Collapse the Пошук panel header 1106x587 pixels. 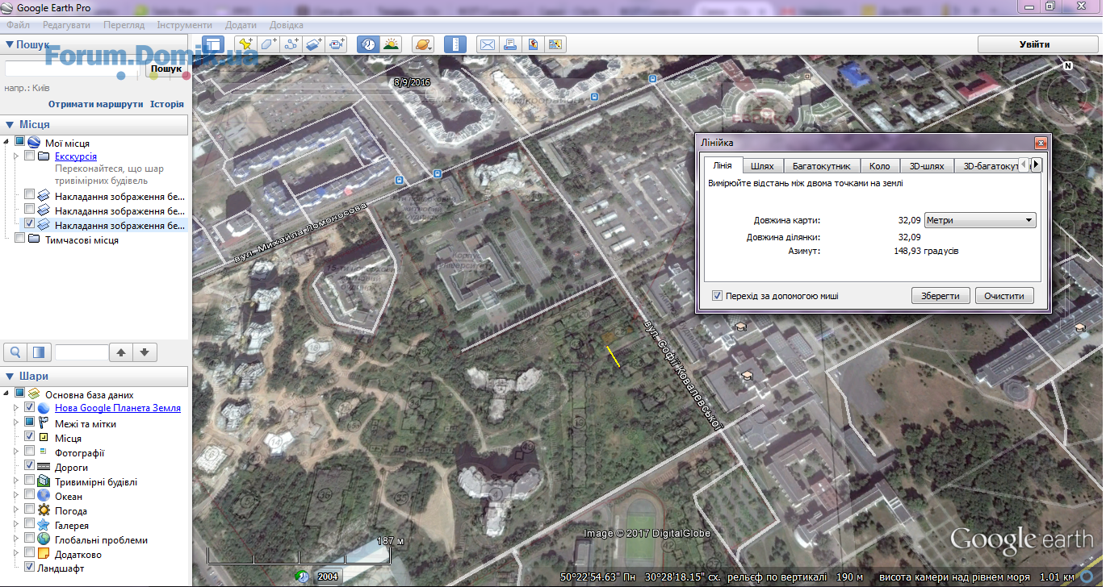point(95,44)
